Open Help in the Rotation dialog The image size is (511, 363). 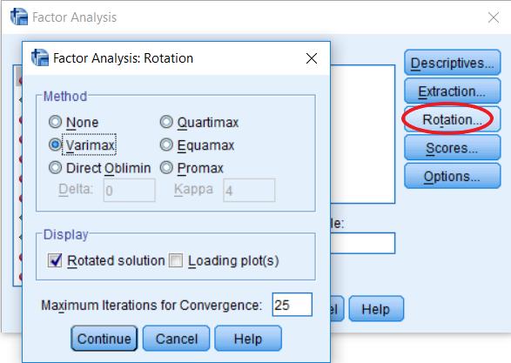coord(248,339)
